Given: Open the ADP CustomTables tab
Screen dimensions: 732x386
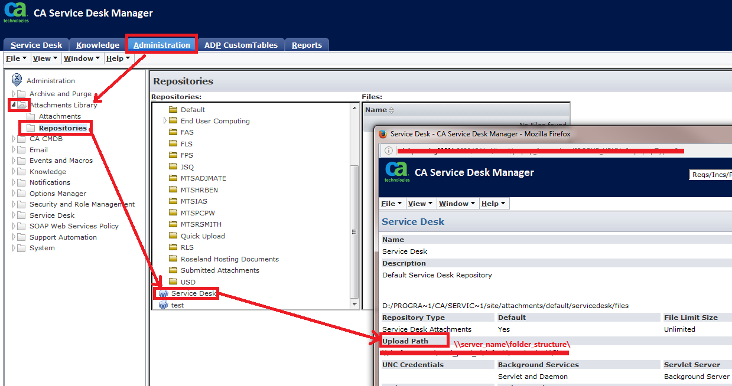Looking at the screenshot, I should (x=241, y=45).
